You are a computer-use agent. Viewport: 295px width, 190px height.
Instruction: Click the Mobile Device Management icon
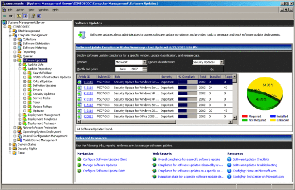20,140
